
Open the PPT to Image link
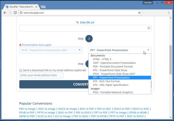pos(118,113)
